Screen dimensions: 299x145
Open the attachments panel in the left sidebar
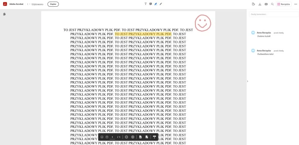click(4, 14)
